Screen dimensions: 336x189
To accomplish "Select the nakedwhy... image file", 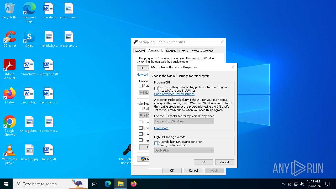I will [x=49, y=39].
